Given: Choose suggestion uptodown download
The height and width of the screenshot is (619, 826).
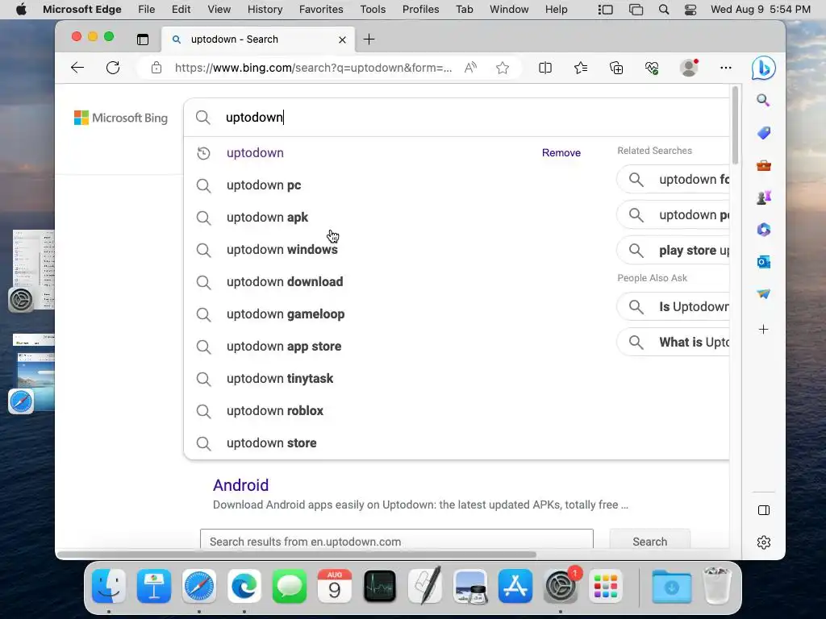Looking at the screenshot, I should click(x=285, y=281).
